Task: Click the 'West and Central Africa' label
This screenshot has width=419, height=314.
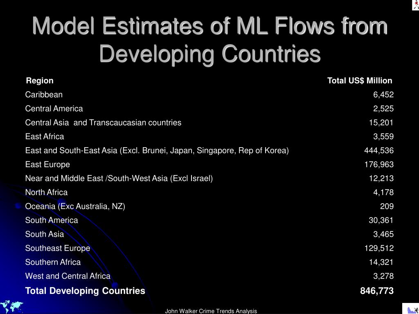Action: click(x=68, y=276)
